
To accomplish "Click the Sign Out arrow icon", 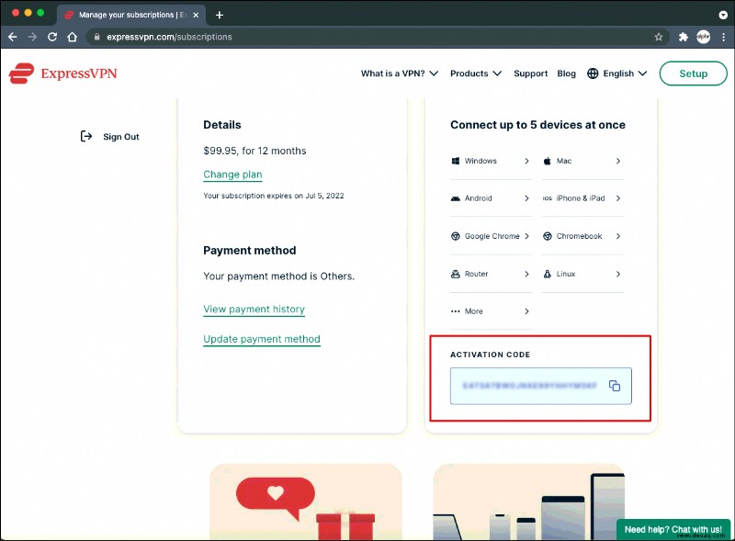I will tap(86, 137).
